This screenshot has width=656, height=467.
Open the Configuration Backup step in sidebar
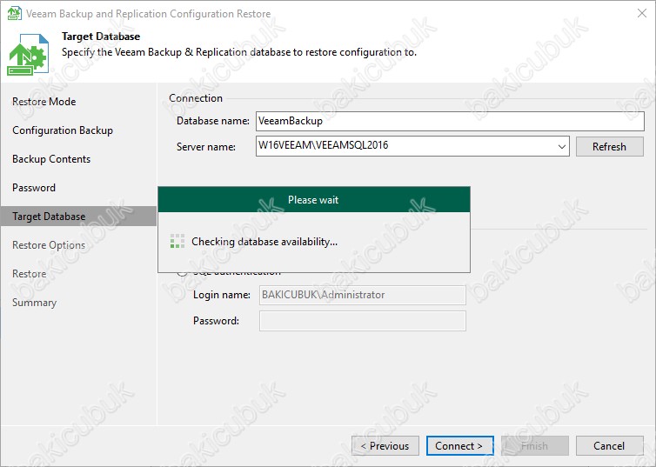(63, 130)
